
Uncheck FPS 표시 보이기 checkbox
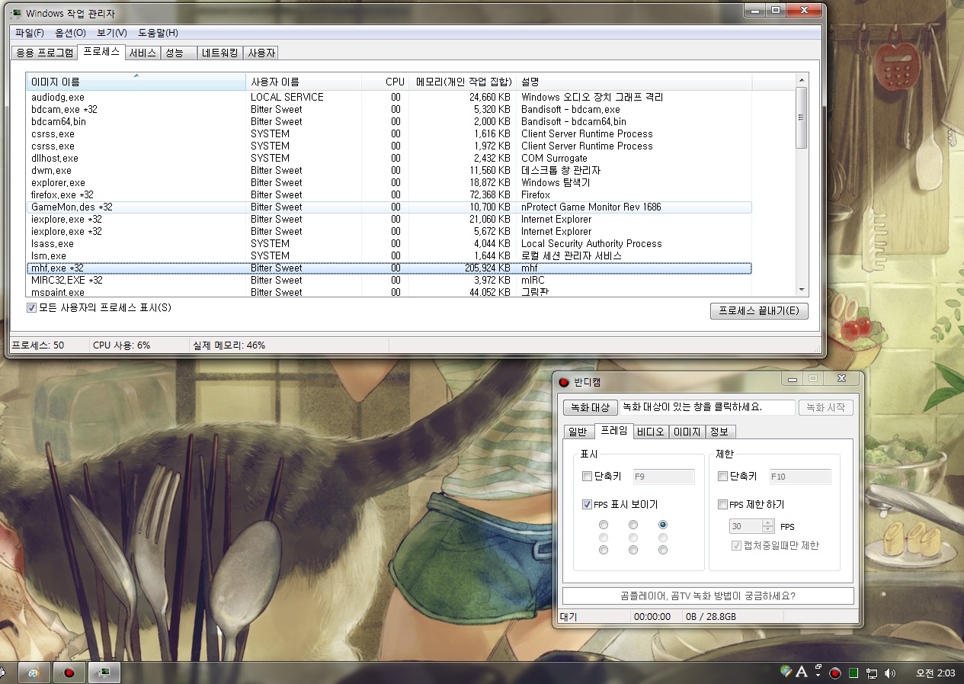point(587,504)
